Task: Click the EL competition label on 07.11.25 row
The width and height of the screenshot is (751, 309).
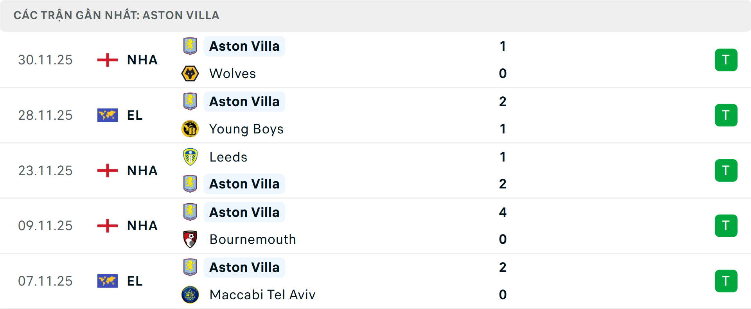Action: 134,281
